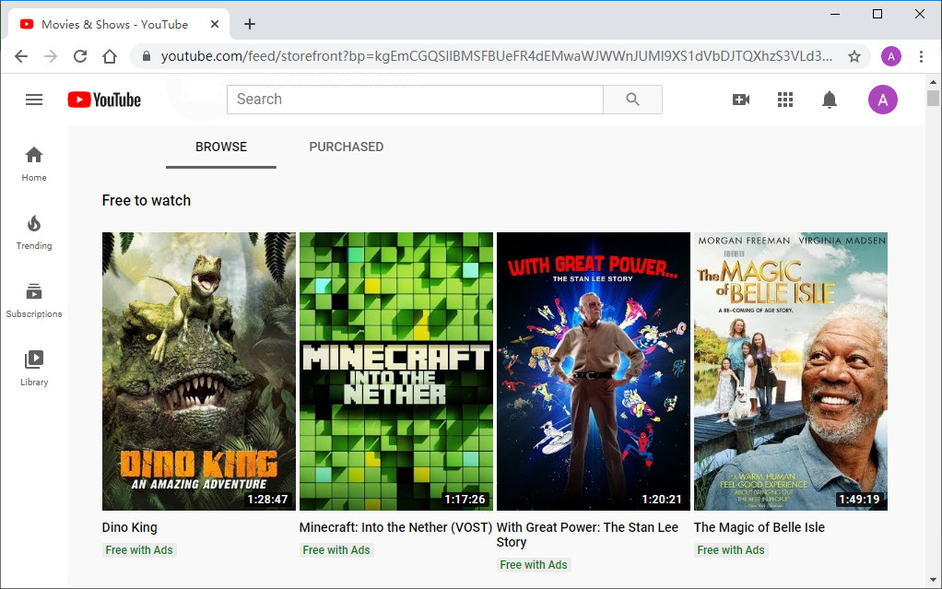
Task: Click the page scrollbar up arrow
Action: click(933, 82)
